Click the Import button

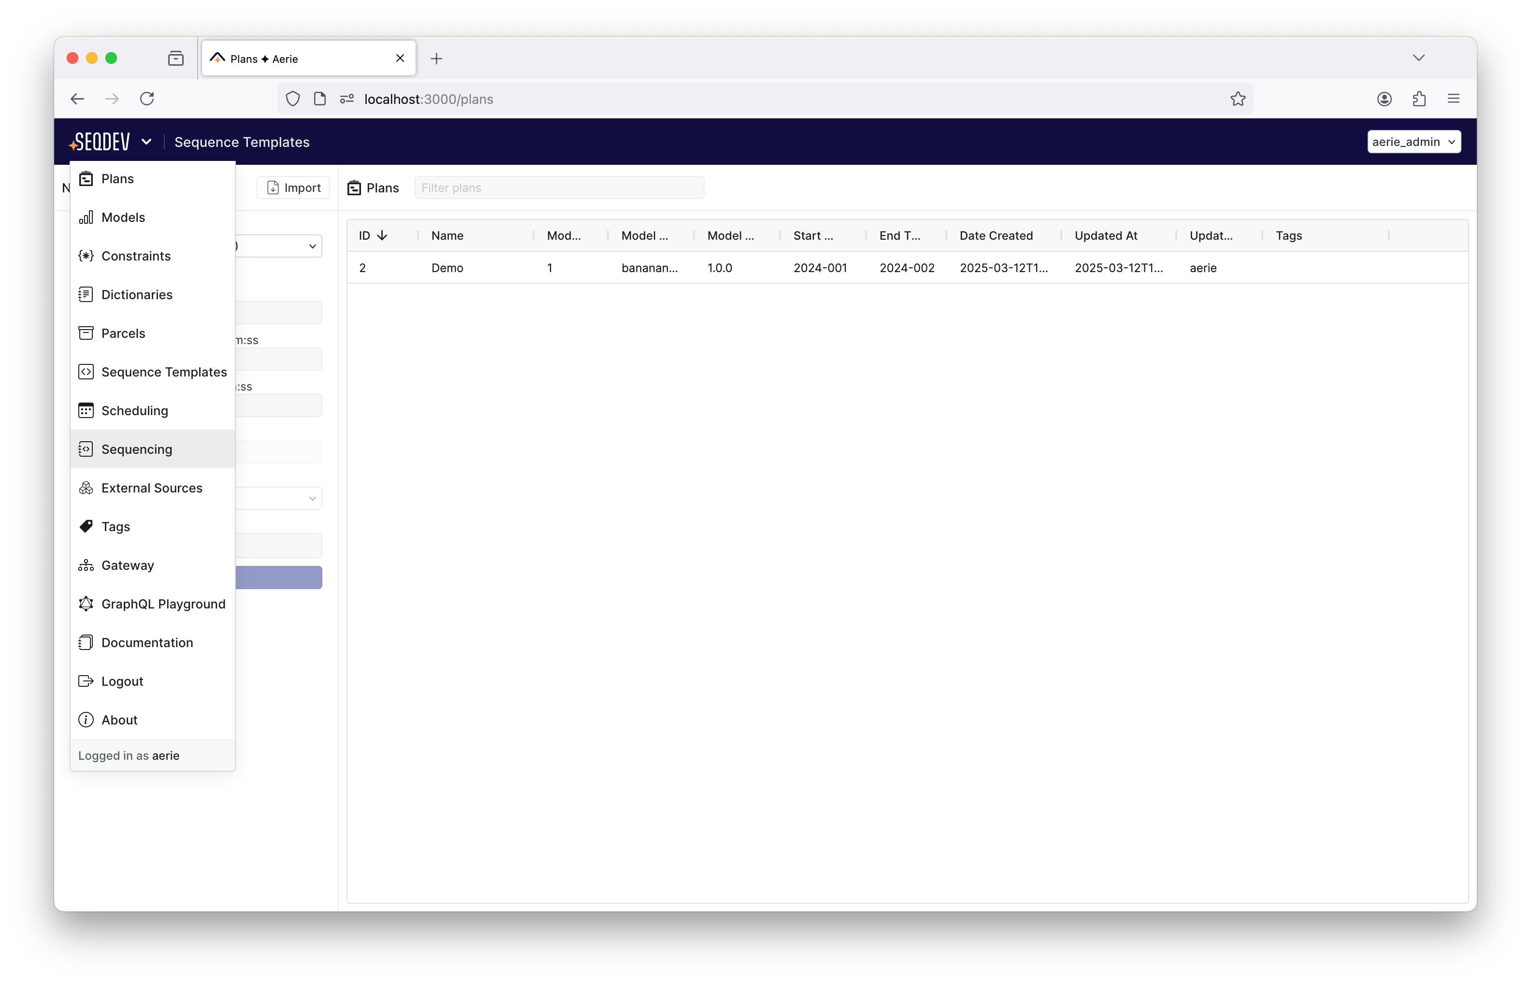click(x=292, y=187)
